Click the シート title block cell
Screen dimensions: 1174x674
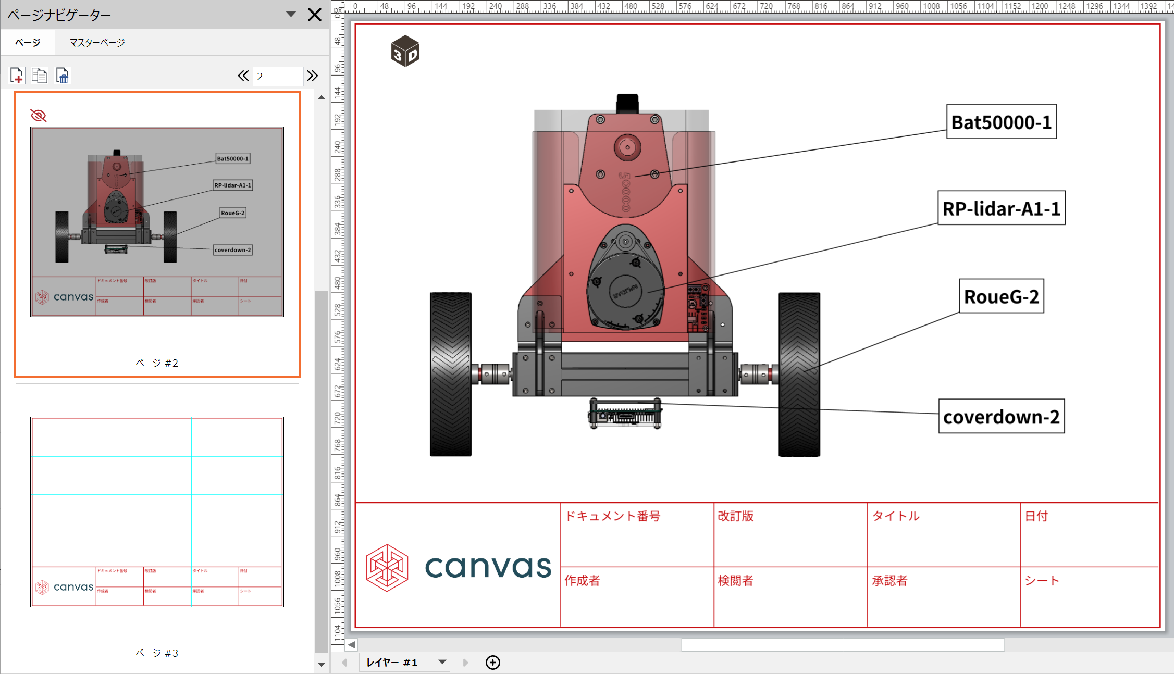[1090, 597]
